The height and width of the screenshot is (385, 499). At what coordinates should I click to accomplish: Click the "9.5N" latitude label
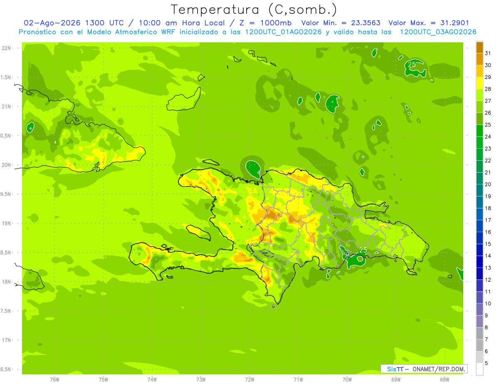(6, 194)
